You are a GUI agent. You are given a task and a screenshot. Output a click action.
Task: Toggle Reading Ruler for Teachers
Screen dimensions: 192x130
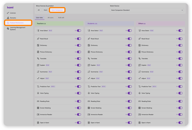[79, 101]
